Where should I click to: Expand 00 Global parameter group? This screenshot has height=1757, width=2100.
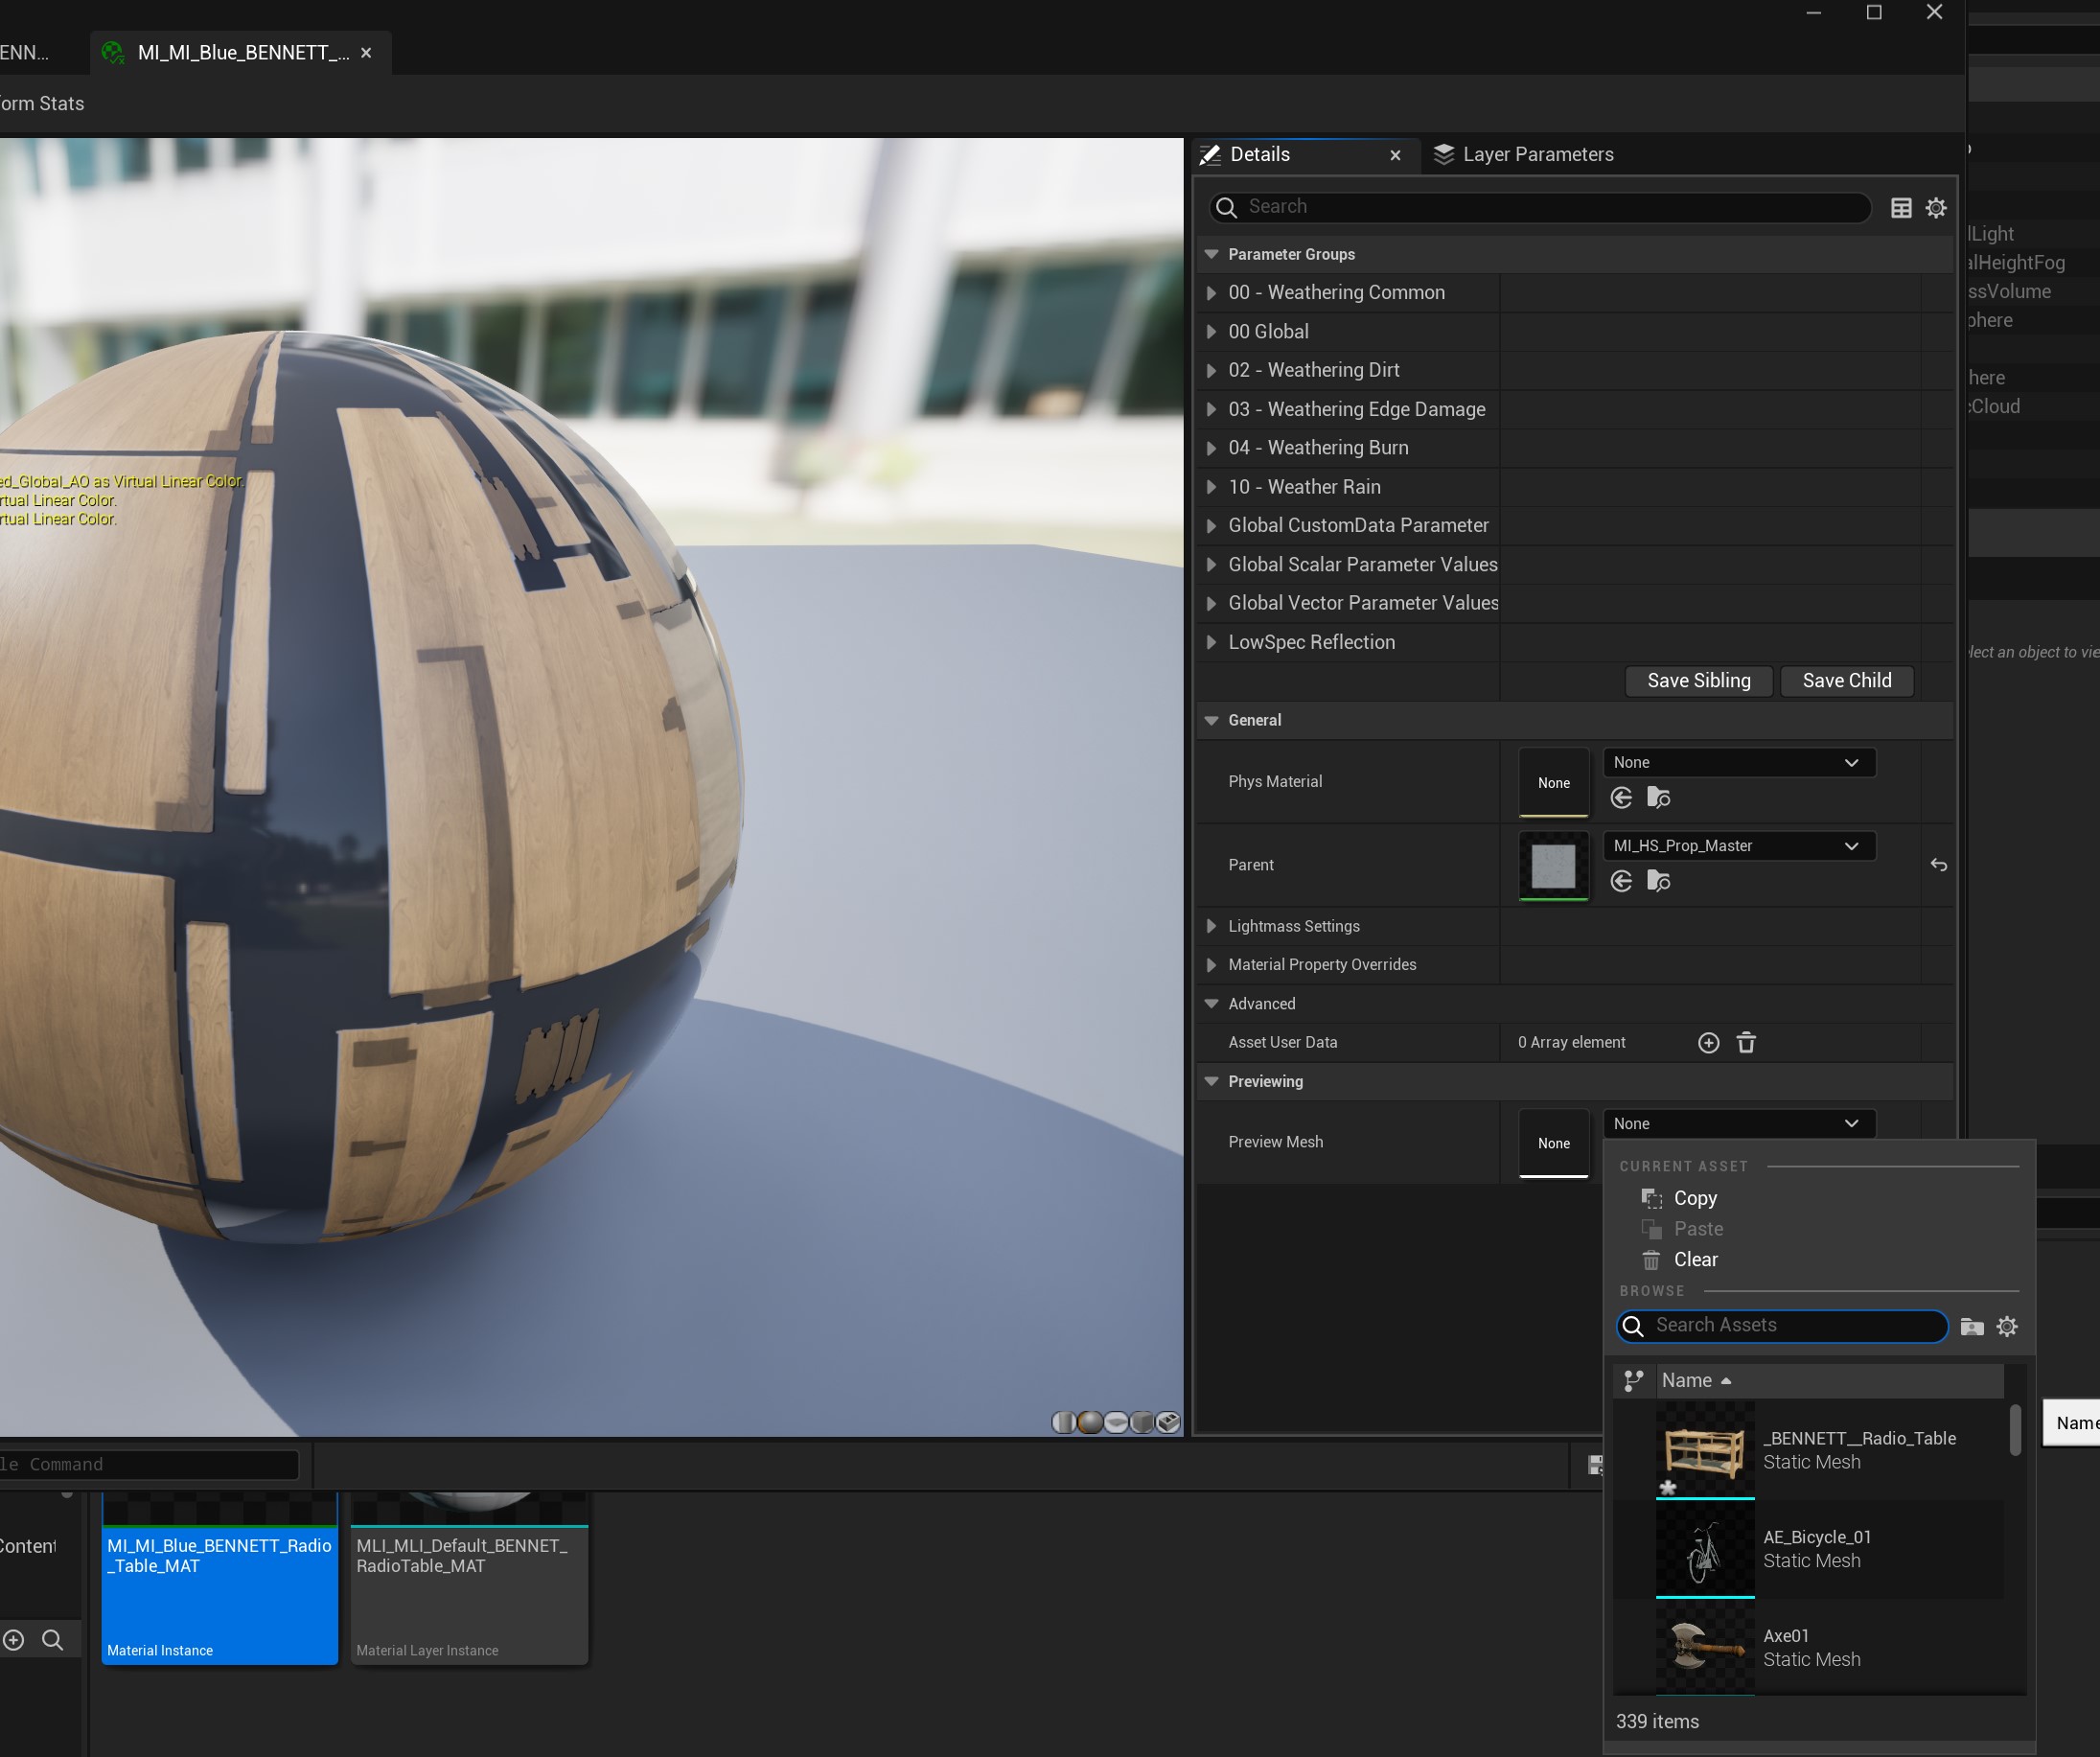[1211, 332]
